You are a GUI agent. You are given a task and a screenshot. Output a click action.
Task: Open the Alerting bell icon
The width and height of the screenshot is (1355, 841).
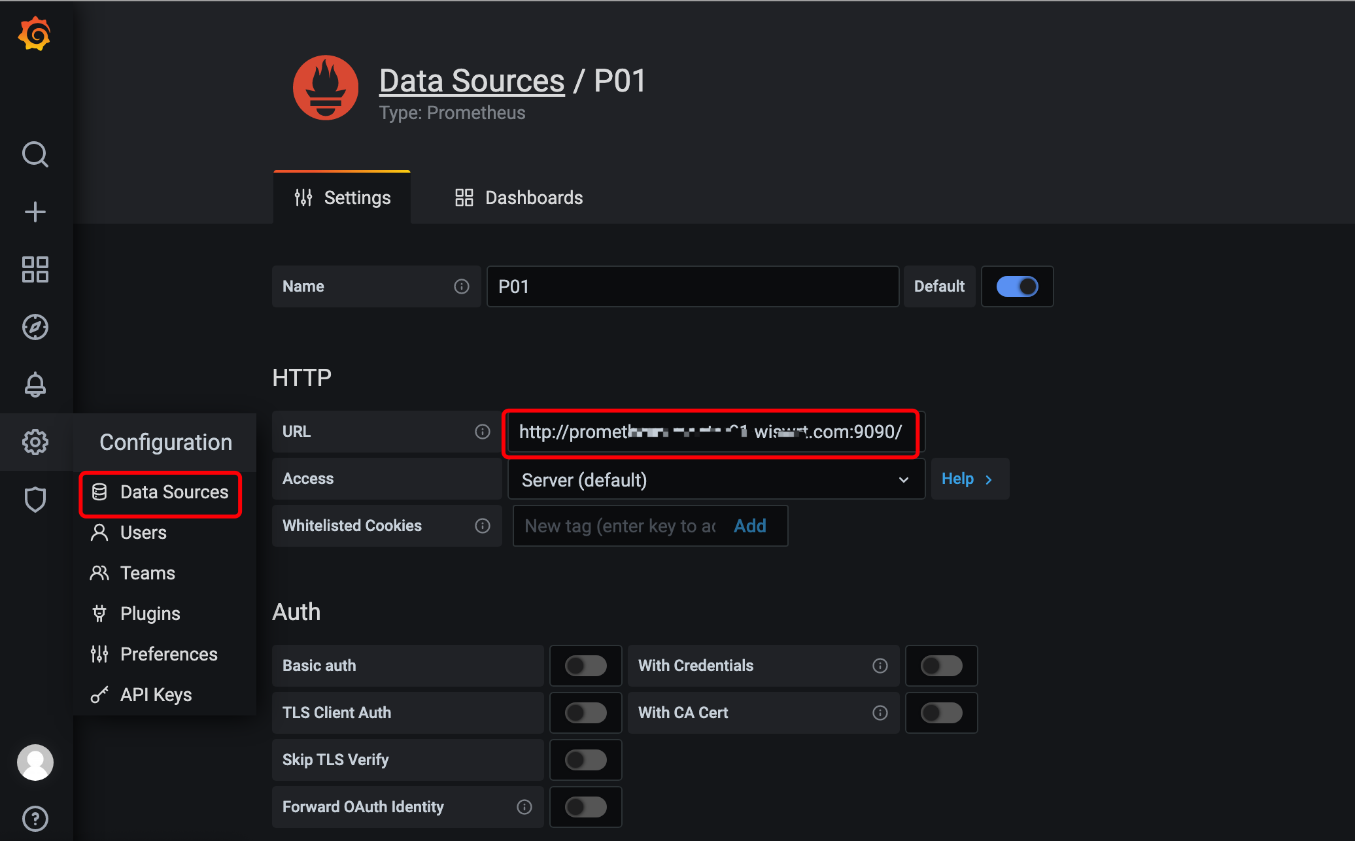(x=35, y=385)
